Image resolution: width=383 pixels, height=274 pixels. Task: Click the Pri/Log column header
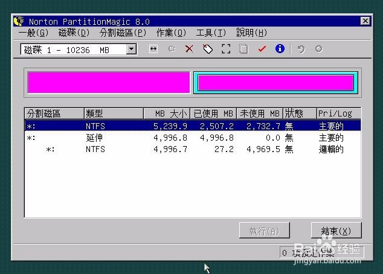(x=339, y=113)
